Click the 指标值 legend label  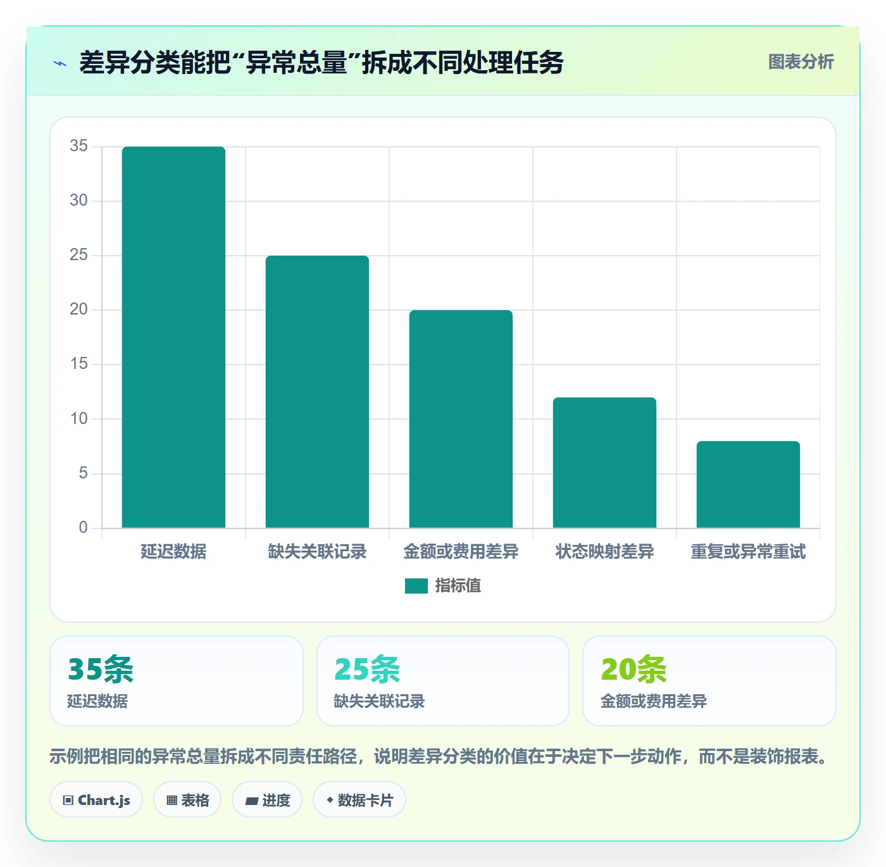pyautogui.click(x=458, y=586)
